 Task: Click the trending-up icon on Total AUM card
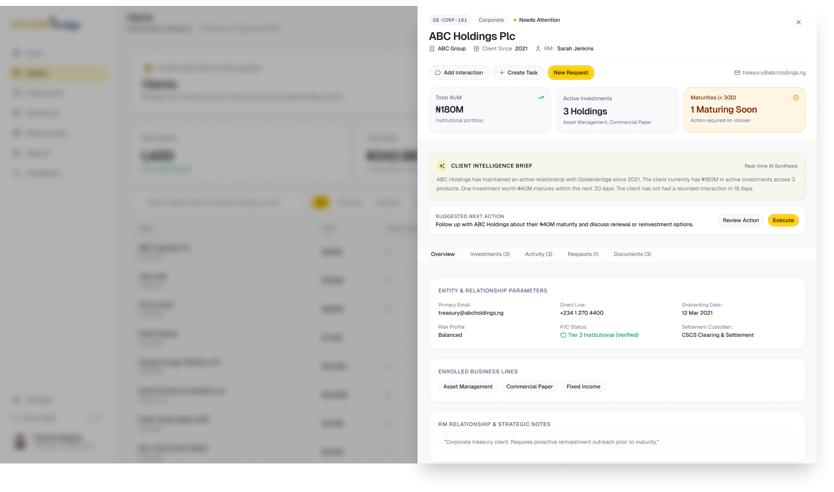(x=541, y=98)
